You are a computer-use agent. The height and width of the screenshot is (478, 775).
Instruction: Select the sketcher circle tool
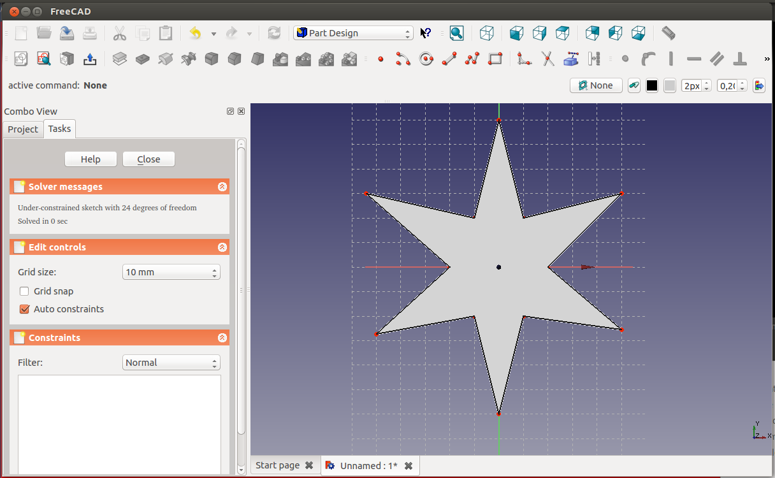pos(426,59)
